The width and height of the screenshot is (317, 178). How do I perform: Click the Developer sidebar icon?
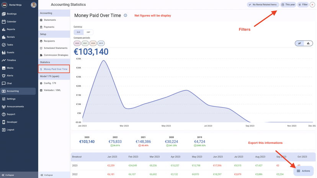4,122
